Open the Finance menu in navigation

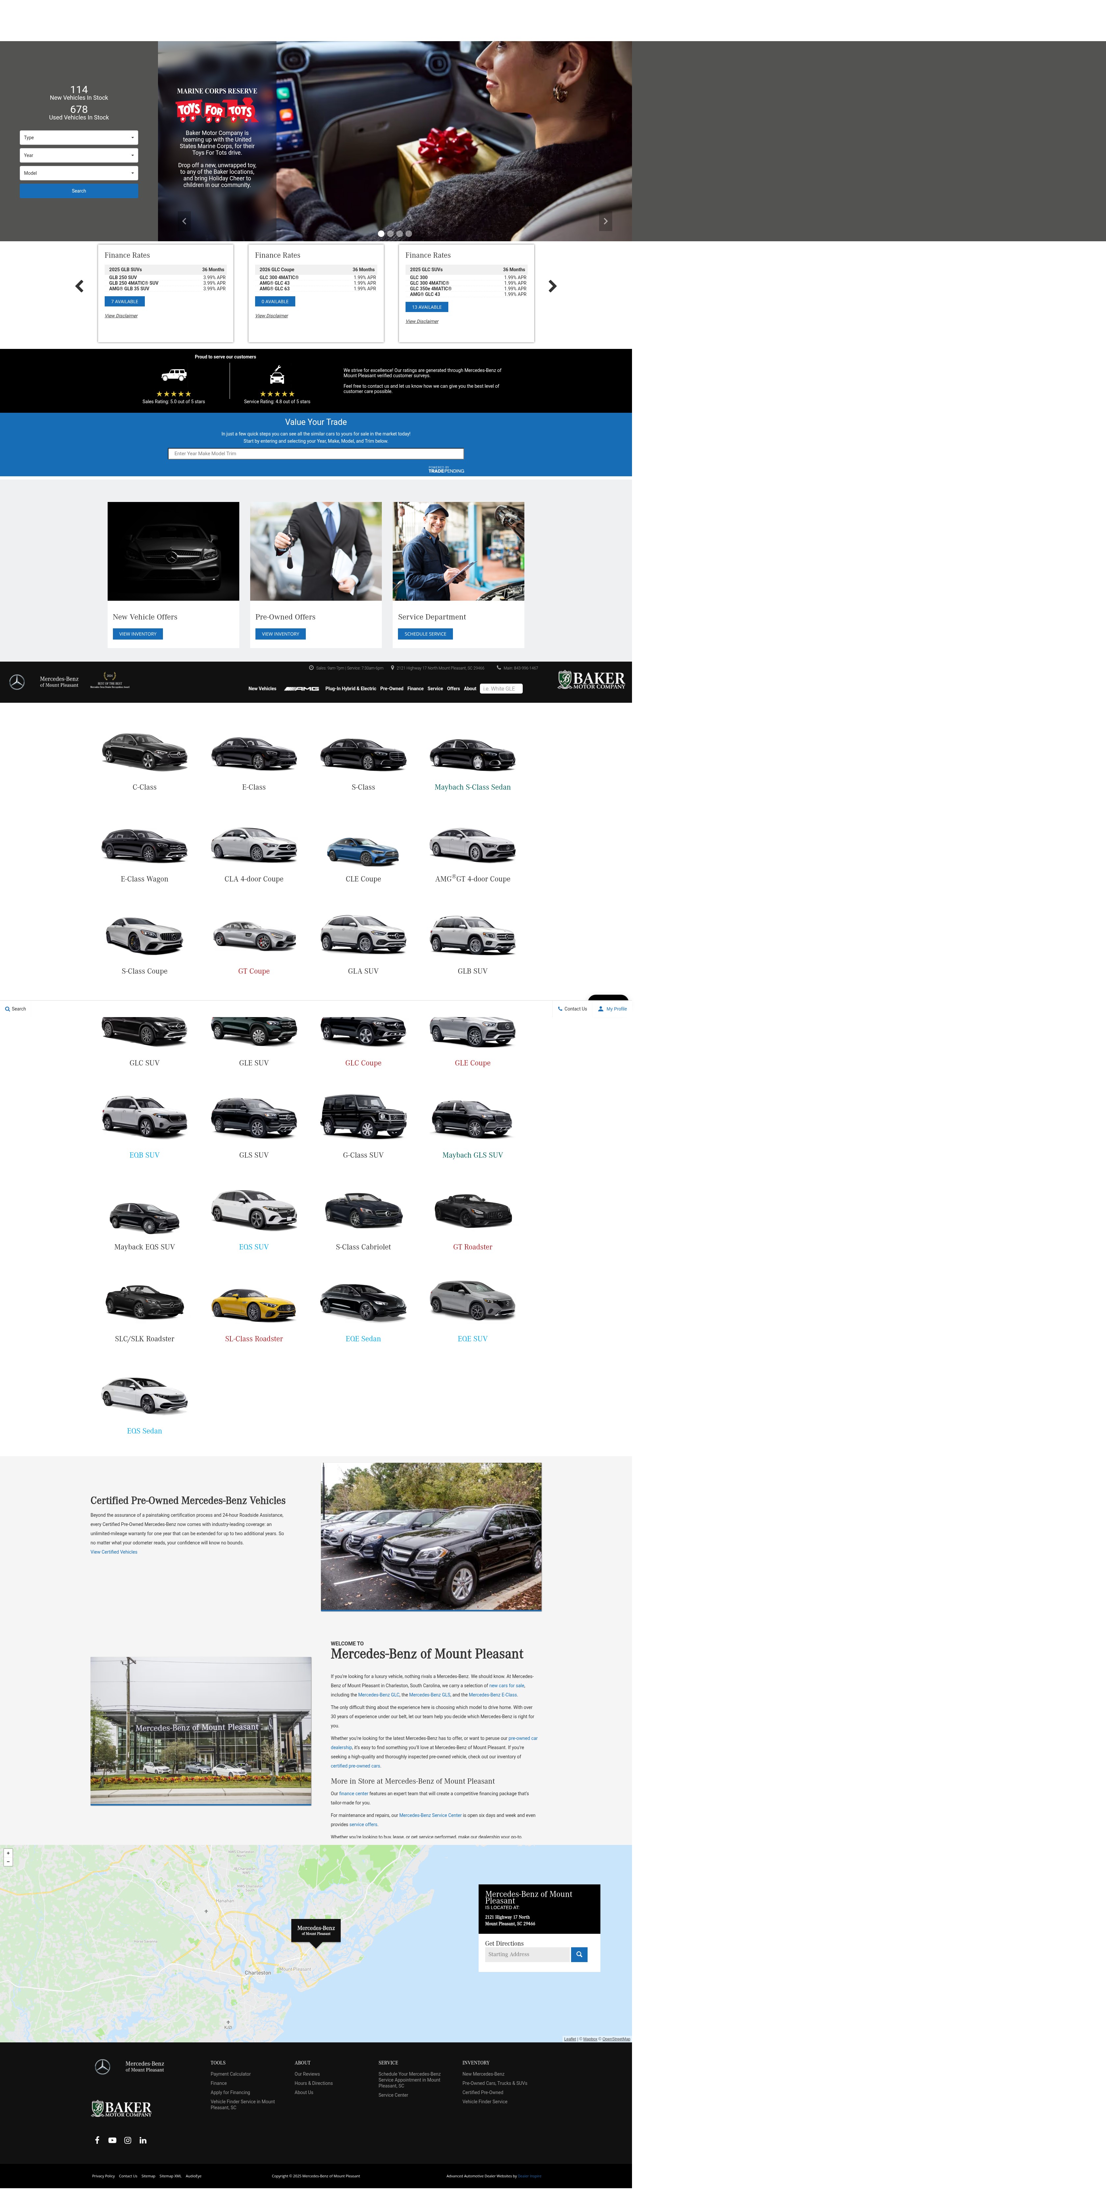tap(415, 689)
